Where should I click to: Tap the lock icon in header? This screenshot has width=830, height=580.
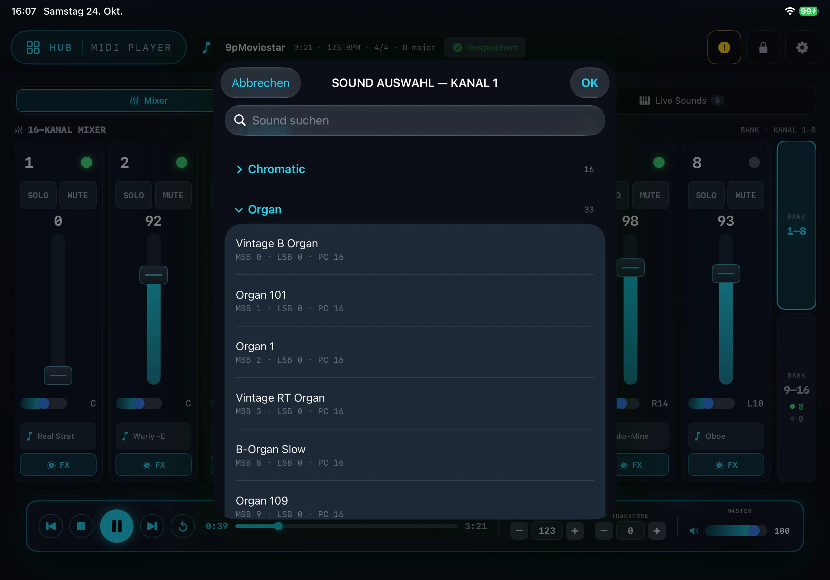763,47
